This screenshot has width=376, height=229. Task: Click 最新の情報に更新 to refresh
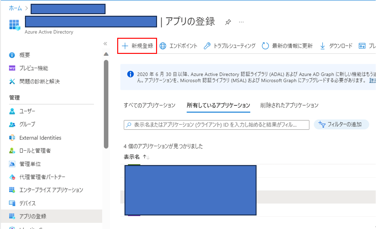[287, 46]
